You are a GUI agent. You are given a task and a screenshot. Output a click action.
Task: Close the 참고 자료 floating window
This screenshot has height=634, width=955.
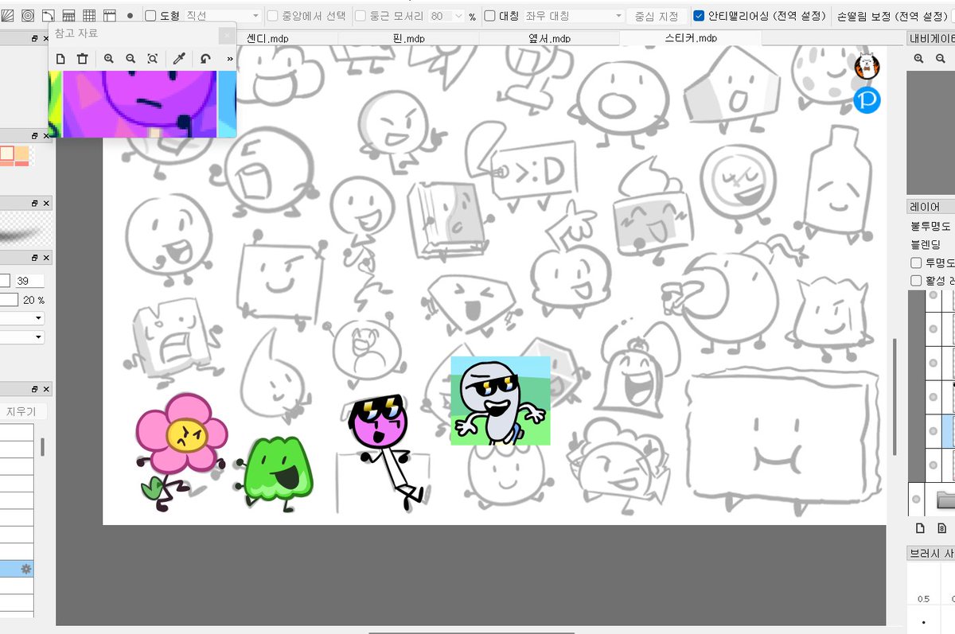coord(226,34)
